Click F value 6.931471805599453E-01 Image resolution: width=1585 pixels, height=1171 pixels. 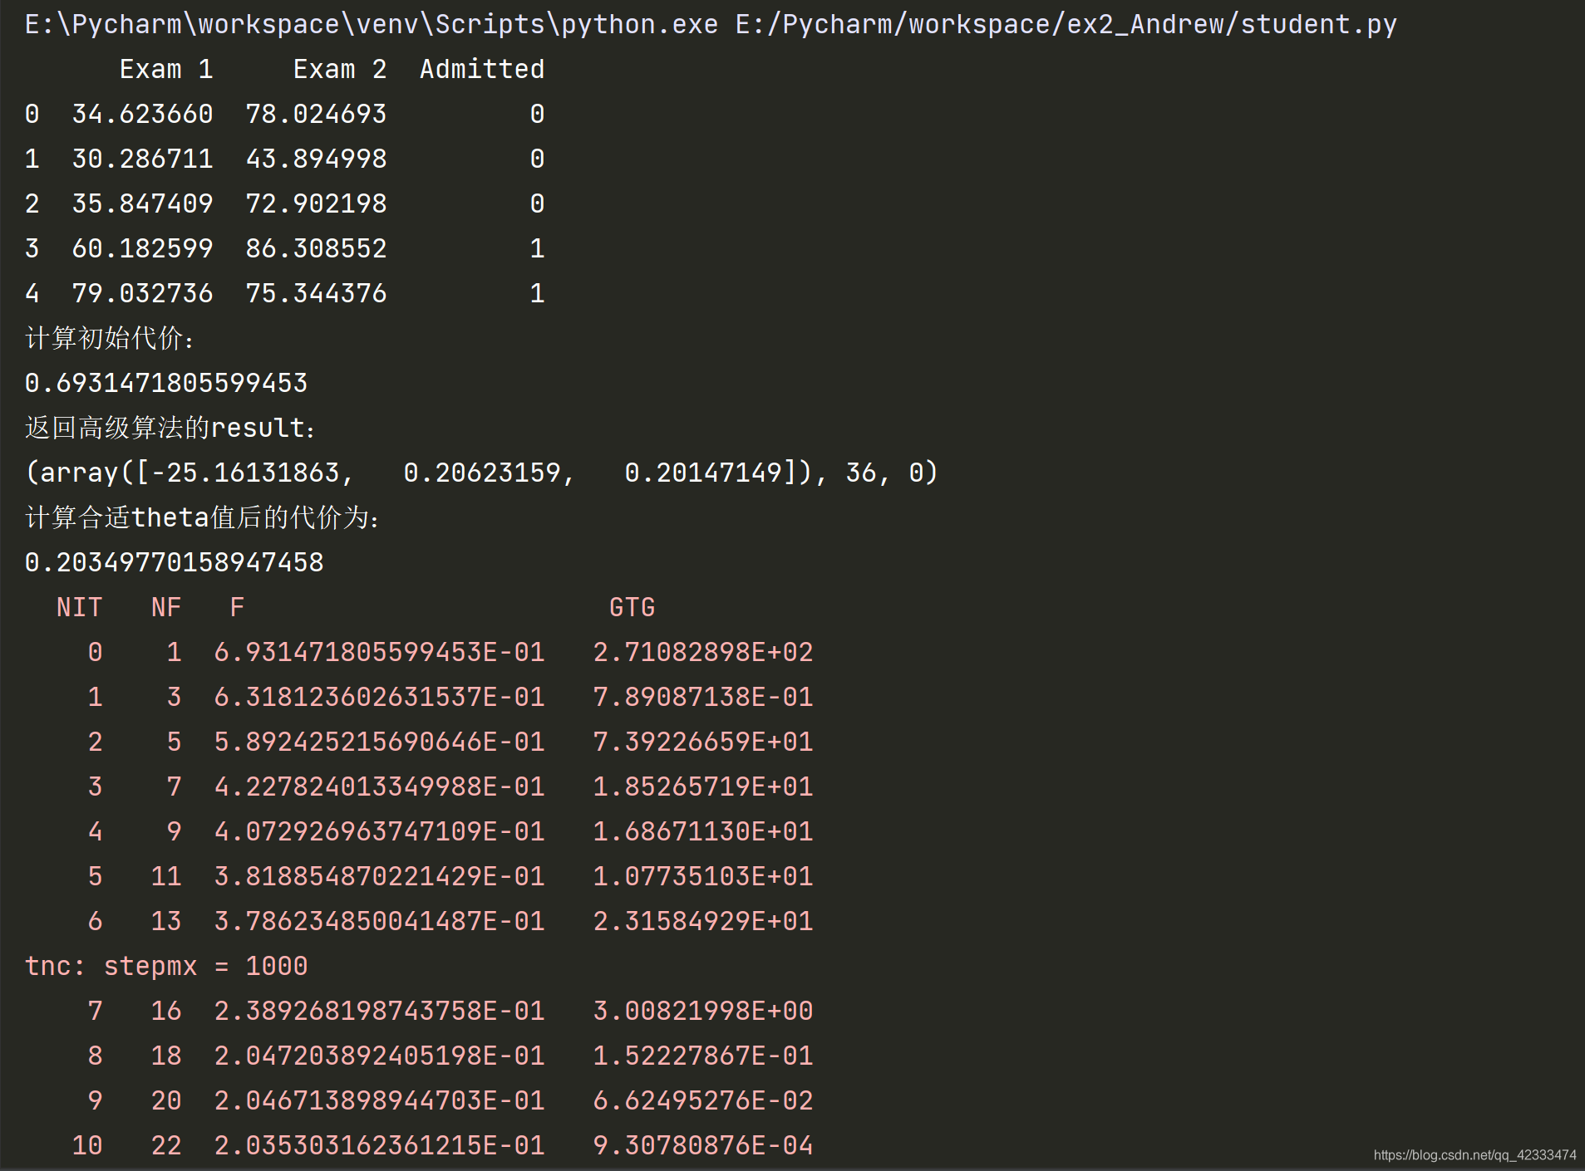380,652
